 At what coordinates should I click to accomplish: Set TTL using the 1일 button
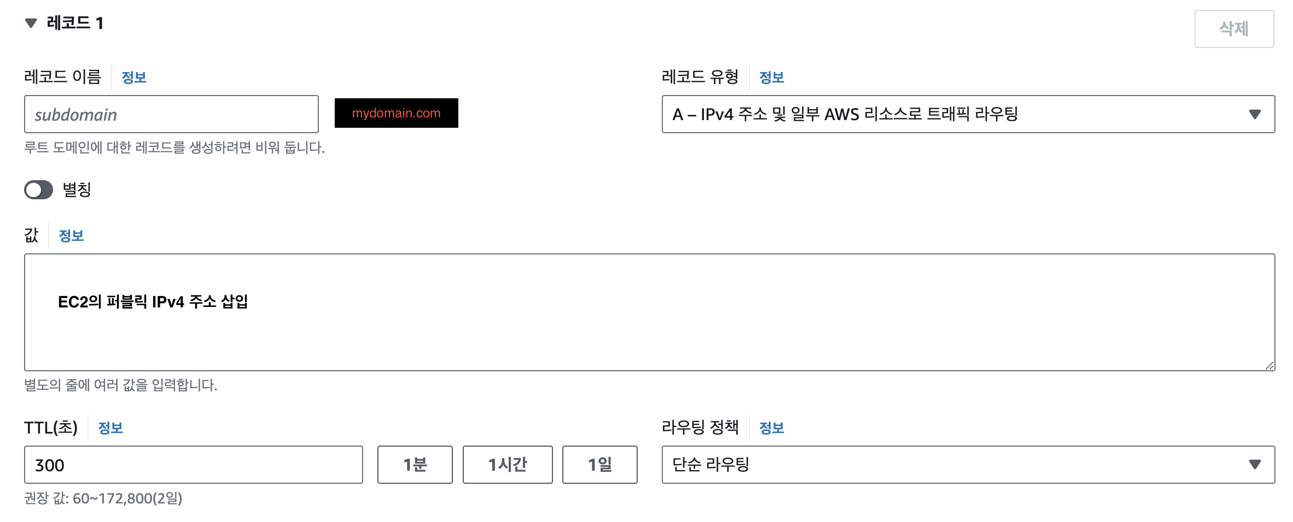(600, 465)
